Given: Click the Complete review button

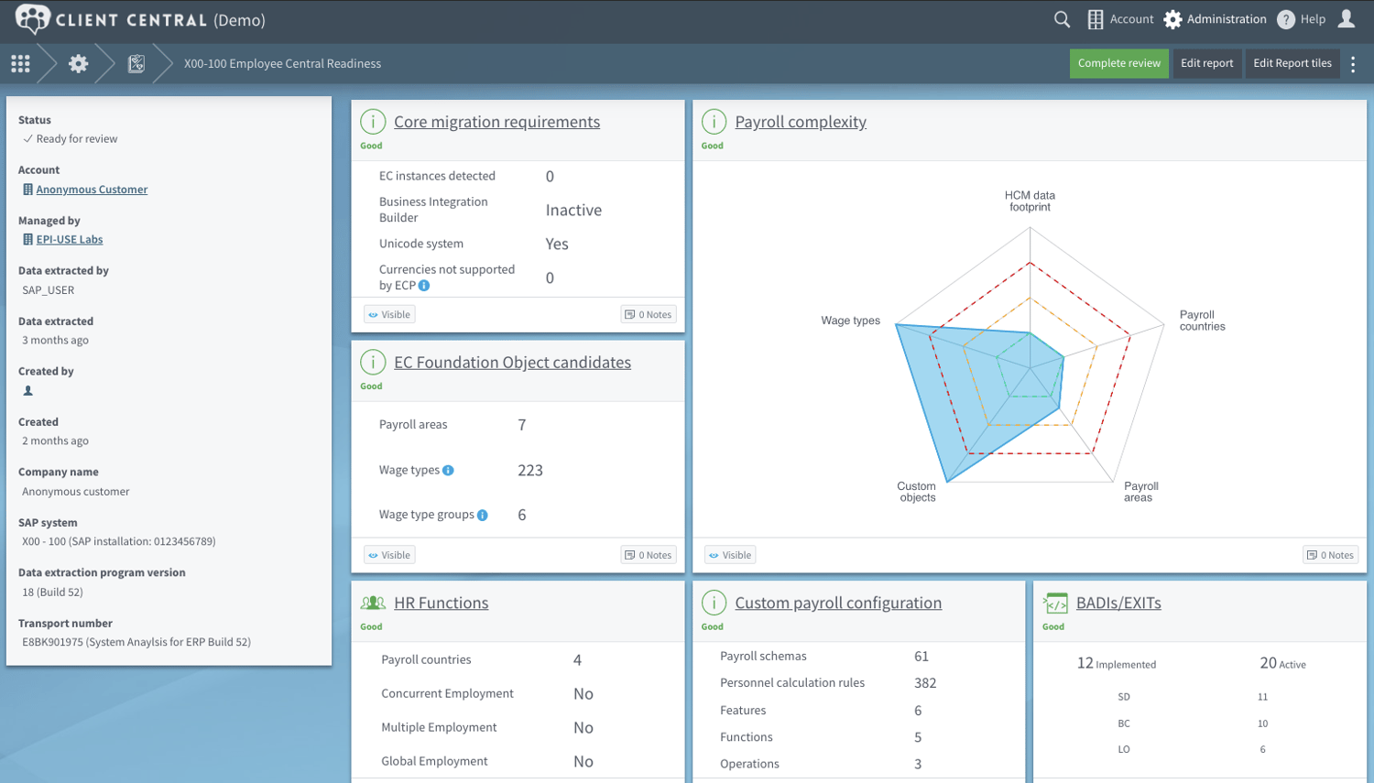Looking at the screenshot, I should 1118,63.
